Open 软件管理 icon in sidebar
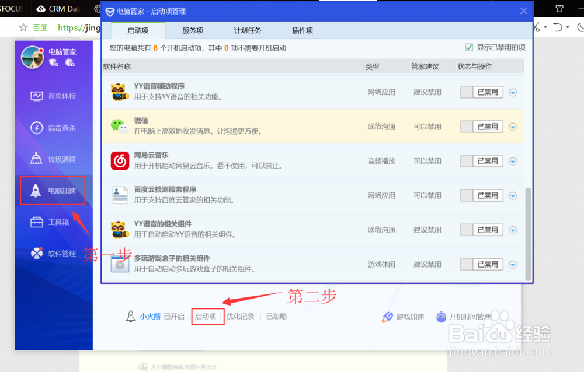 pos(36,253)
